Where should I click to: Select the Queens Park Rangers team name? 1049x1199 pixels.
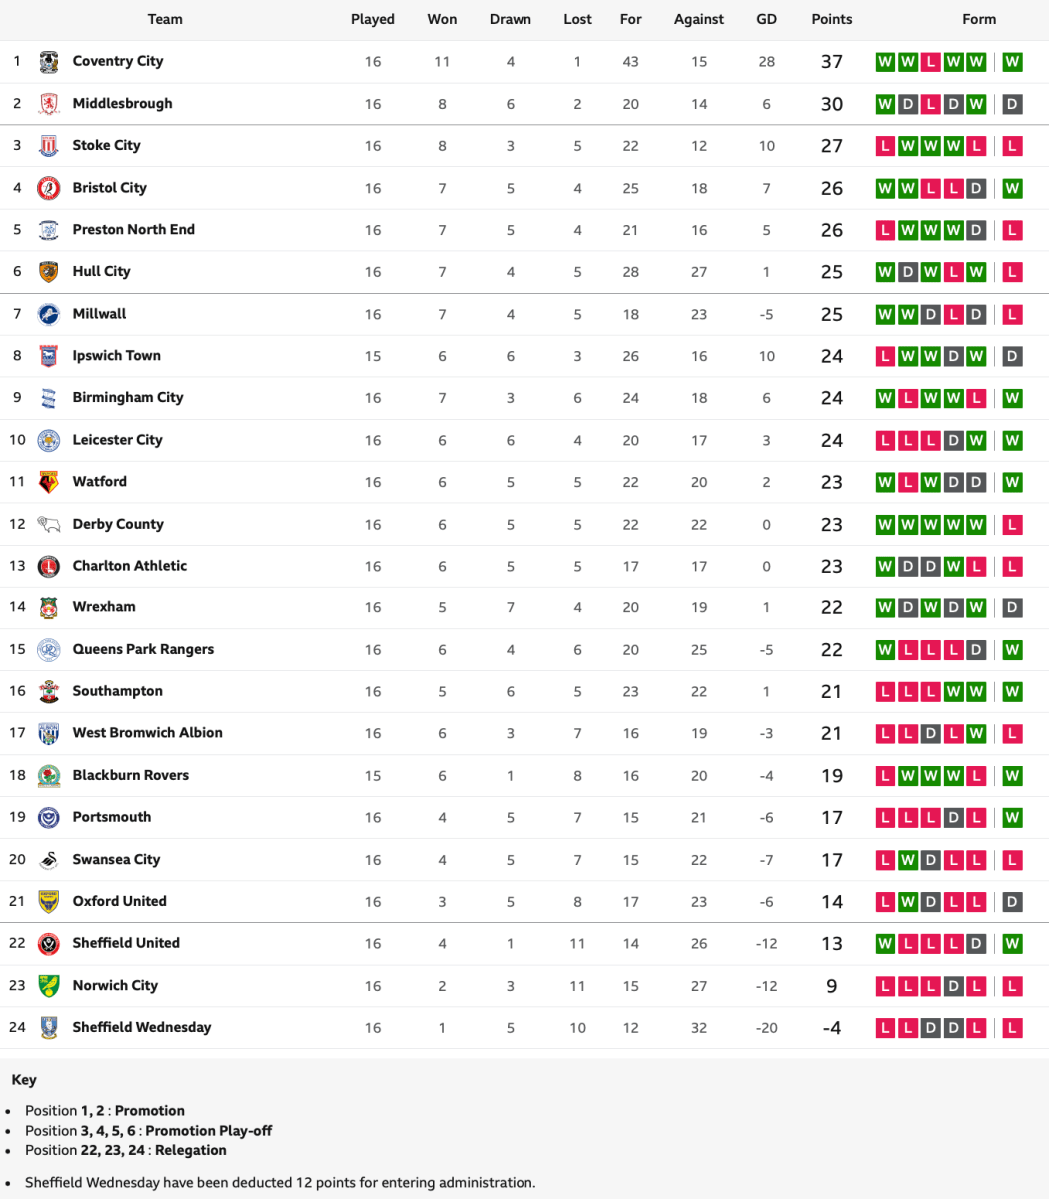[143, 649]
